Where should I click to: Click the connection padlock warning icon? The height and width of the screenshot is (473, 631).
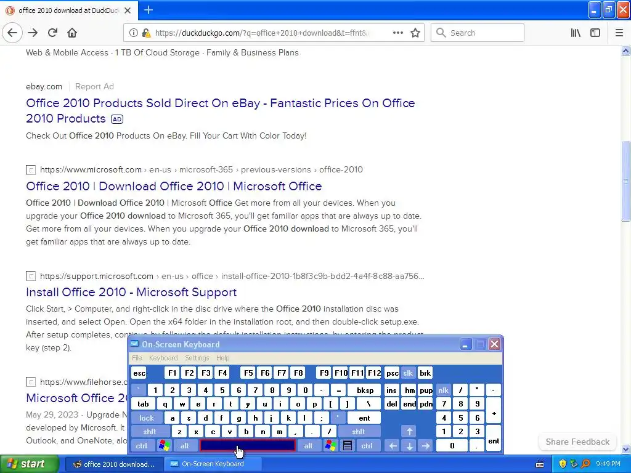pos(146,33)
